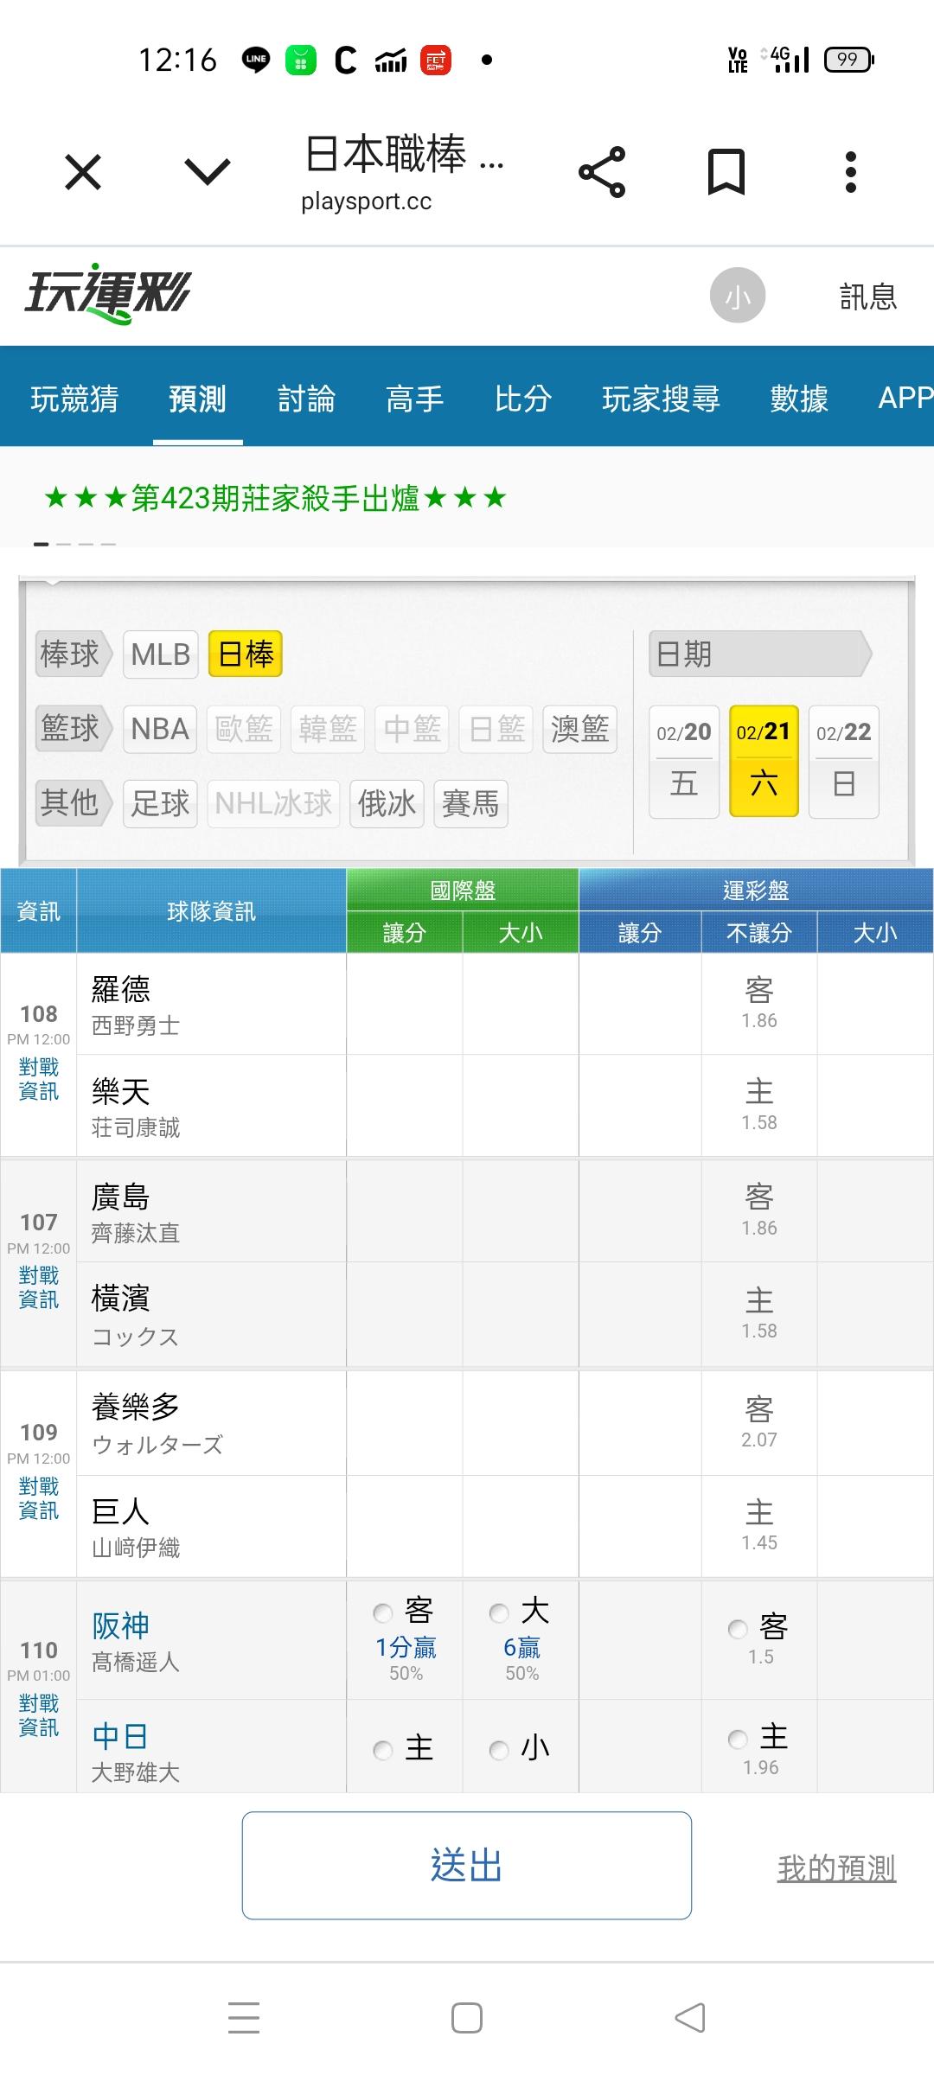Screen dimensions: 934x2075
Task: Select 主 1.96 radio in 運彩盤 不讓分
Action: coord(738,1739)
